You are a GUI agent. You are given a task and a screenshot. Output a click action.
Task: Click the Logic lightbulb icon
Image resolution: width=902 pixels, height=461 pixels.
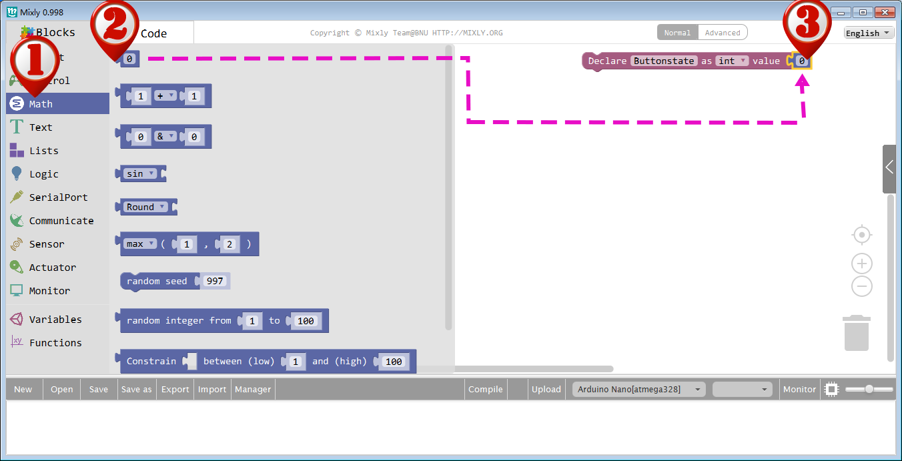tap(17, 173)
